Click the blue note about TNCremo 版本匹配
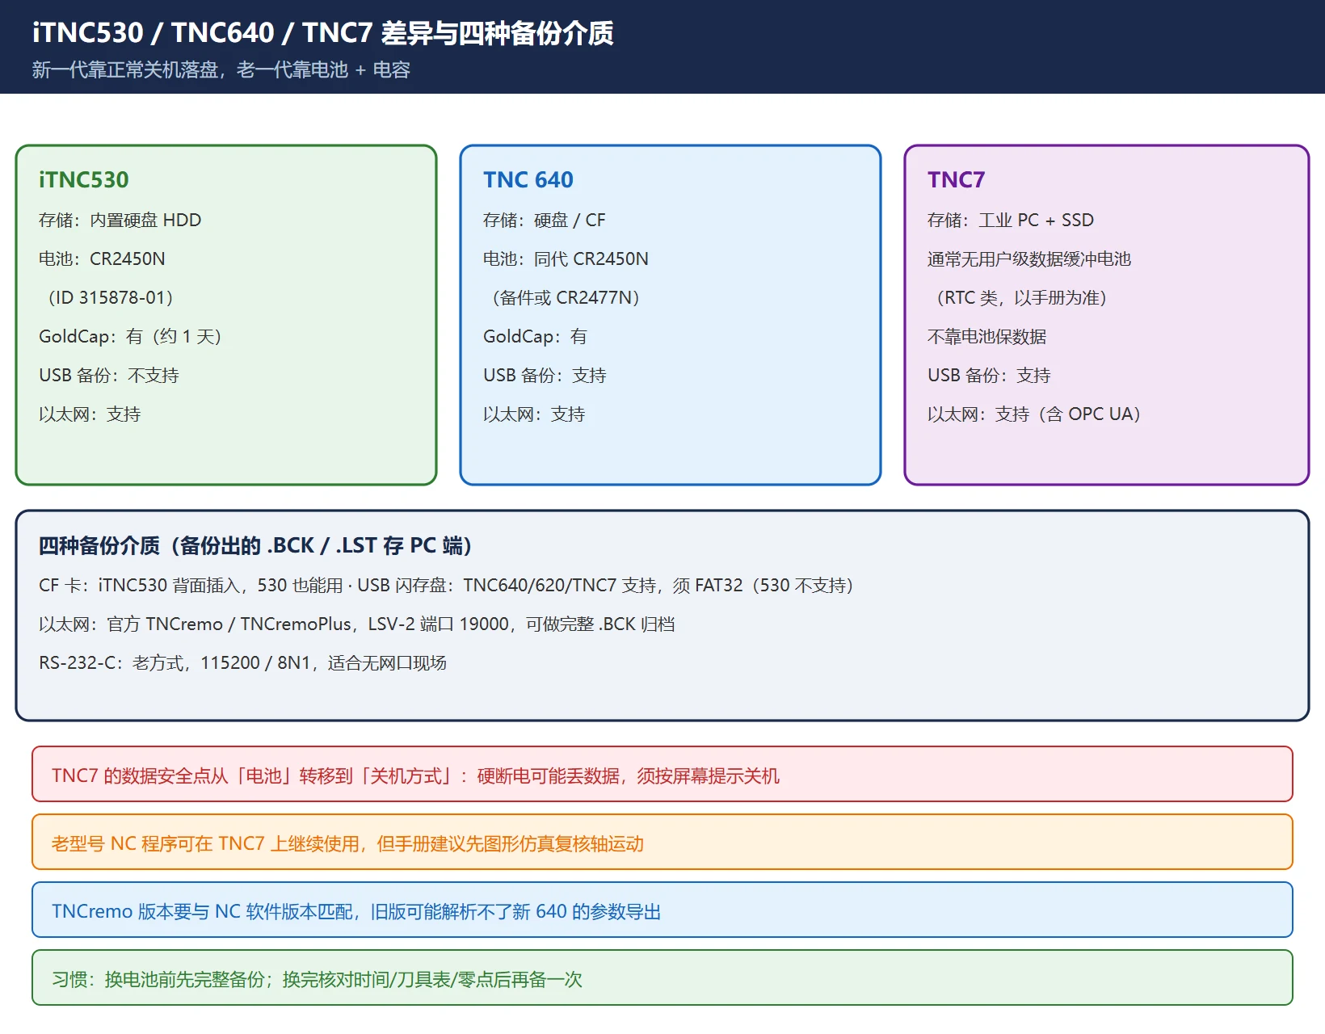 [x=662, y=910]
